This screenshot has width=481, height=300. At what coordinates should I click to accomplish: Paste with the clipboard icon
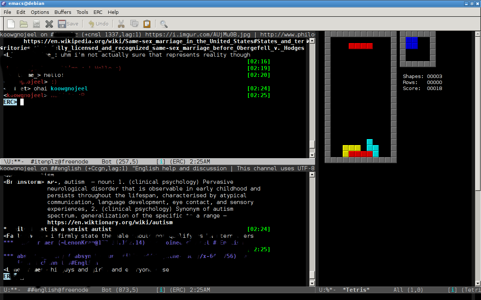point(147,24)
